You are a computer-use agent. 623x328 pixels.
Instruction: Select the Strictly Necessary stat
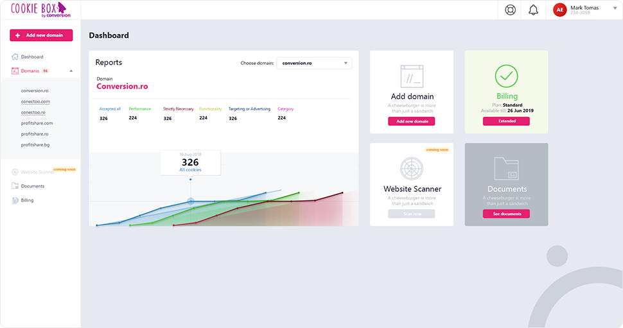coord(178,114)
